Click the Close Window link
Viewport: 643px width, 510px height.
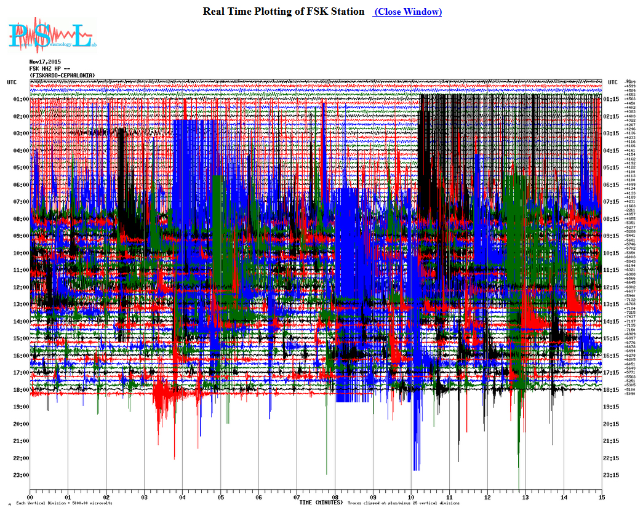407,12
